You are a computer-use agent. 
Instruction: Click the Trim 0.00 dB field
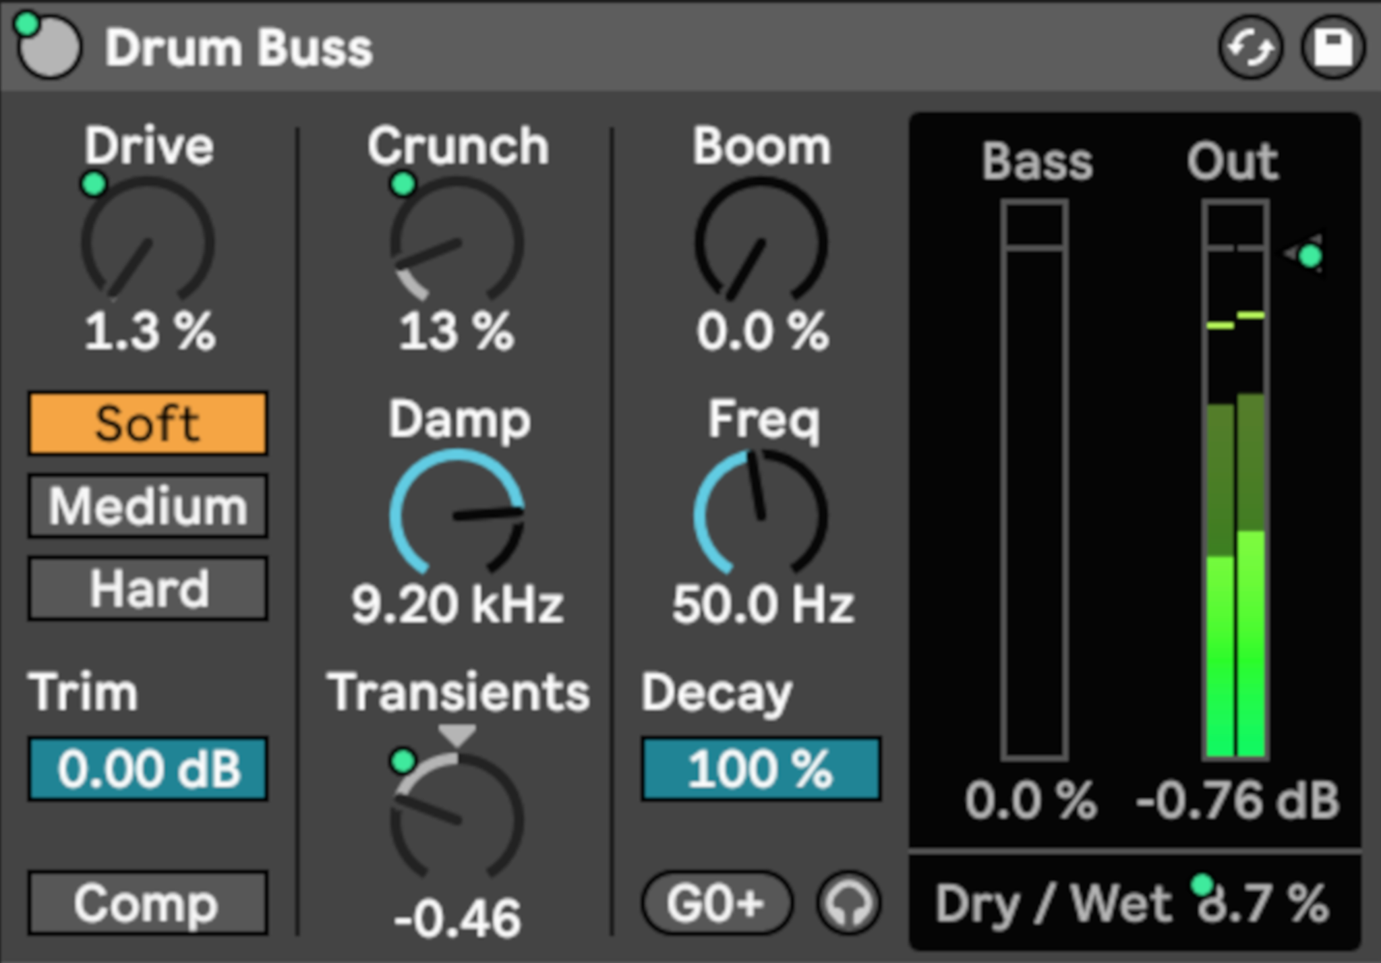coord(148,769)
